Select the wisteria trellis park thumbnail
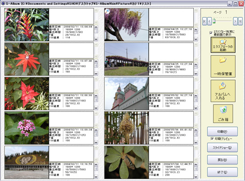 coord(126,59)
